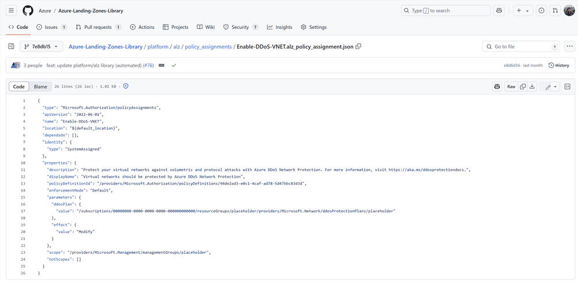Screen dimensions: 578x281
Task: Navigate to Azure-Landing-Zones-Library breadcrumb root
Action: (x=105, y=47)
